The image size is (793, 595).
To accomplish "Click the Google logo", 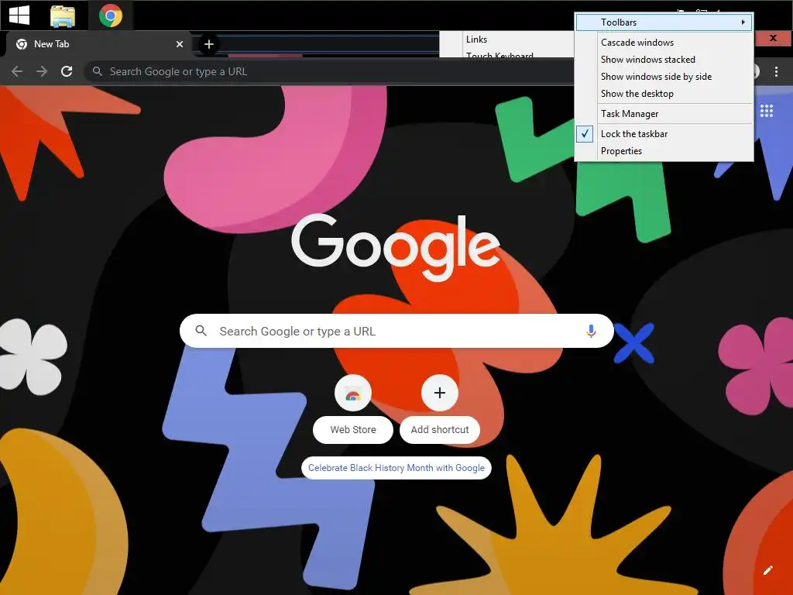I will pyautogui.click(x=396, y=247).
